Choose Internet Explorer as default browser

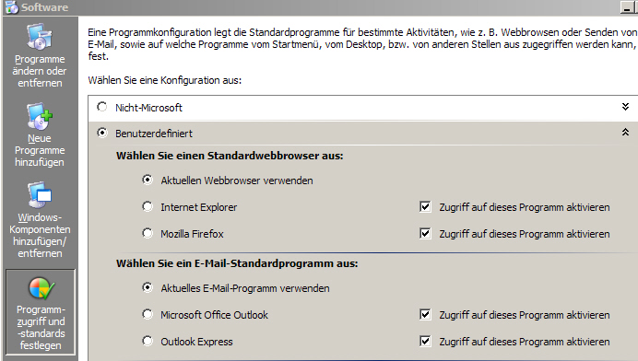point(148,206)
